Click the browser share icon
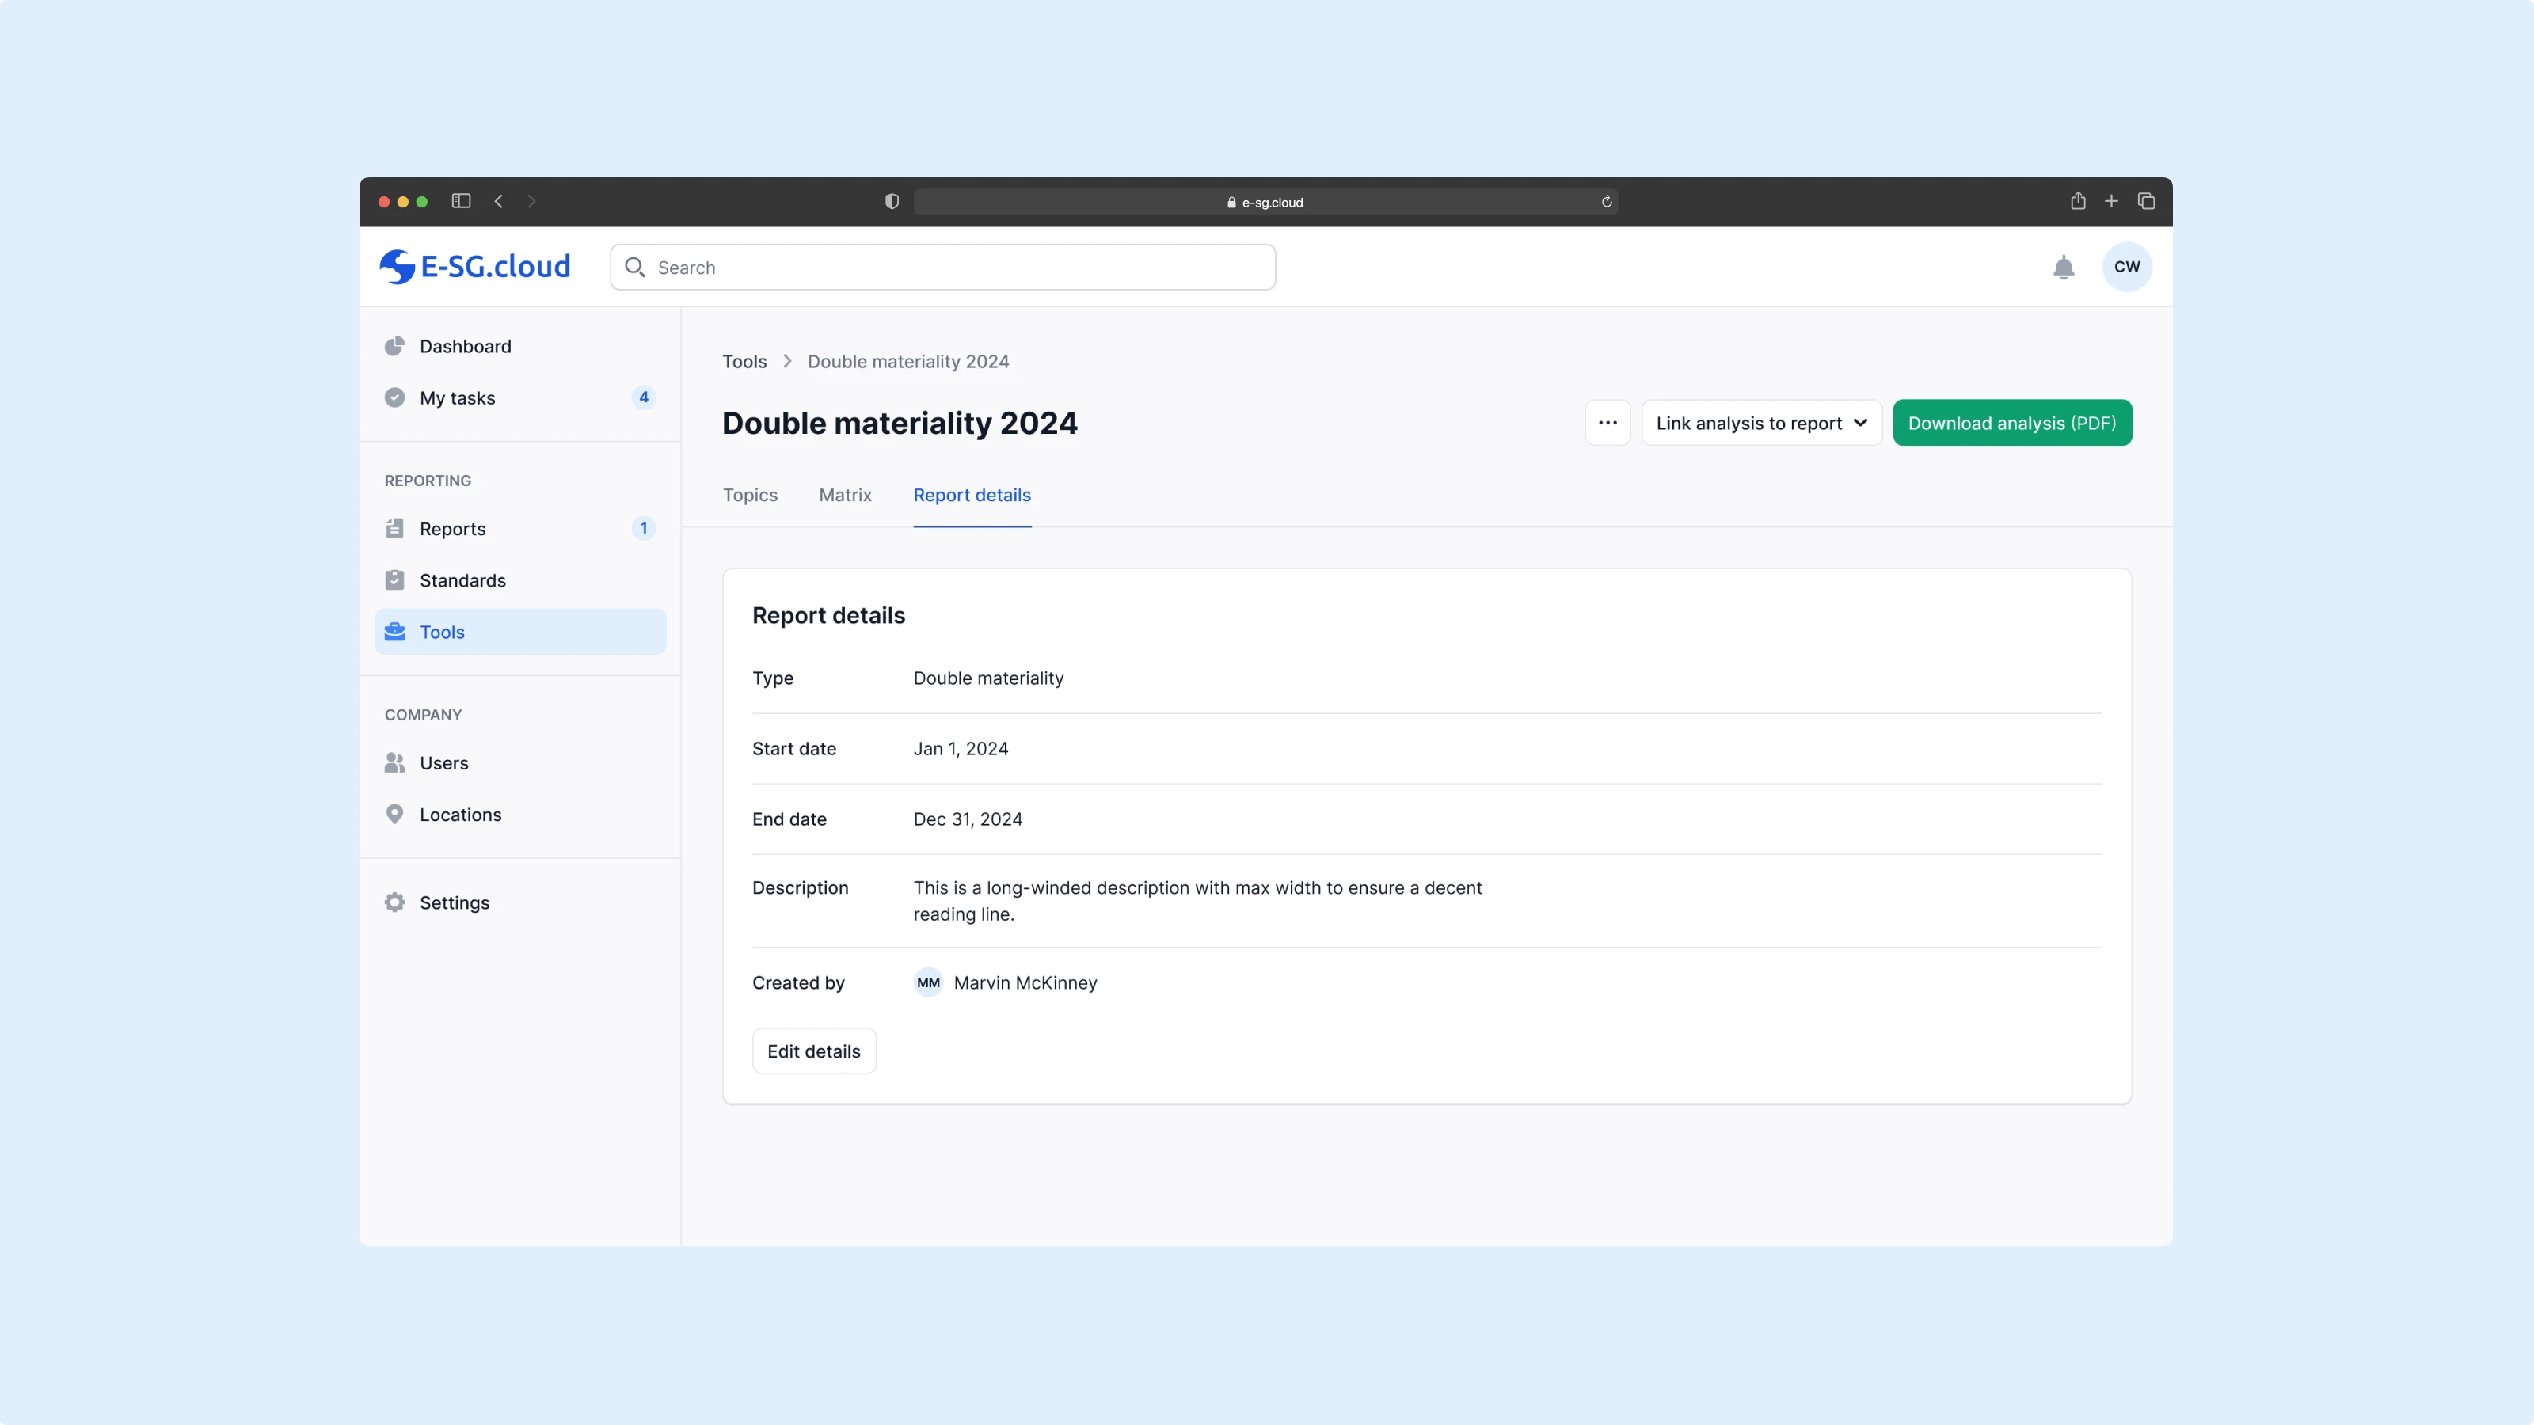Viewport: 2534px width, 1425px height. 2078,202
